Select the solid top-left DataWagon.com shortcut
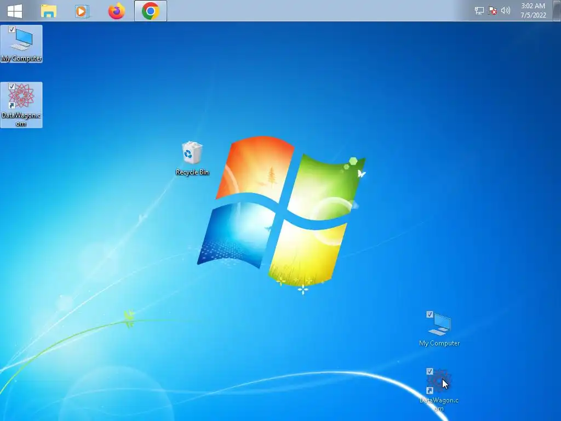 21,105
